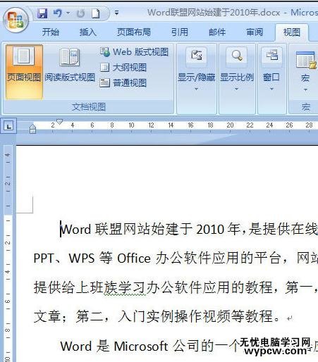318x362 pixels.
Task: Switch to the 开始 tab
Action: [51, 32]
